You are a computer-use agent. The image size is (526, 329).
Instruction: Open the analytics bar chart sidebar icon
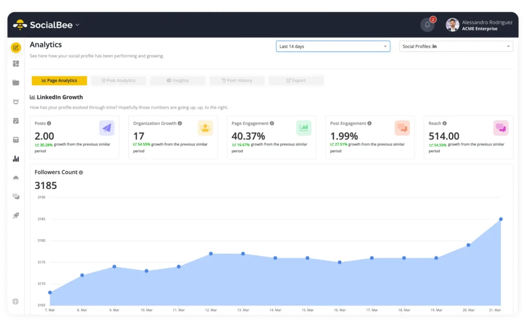(16, 159)
